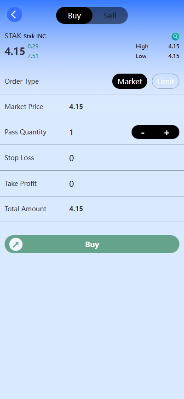184x399 pixels.
Task: Select the Buy tab at top
Action: tap(75, 16)
